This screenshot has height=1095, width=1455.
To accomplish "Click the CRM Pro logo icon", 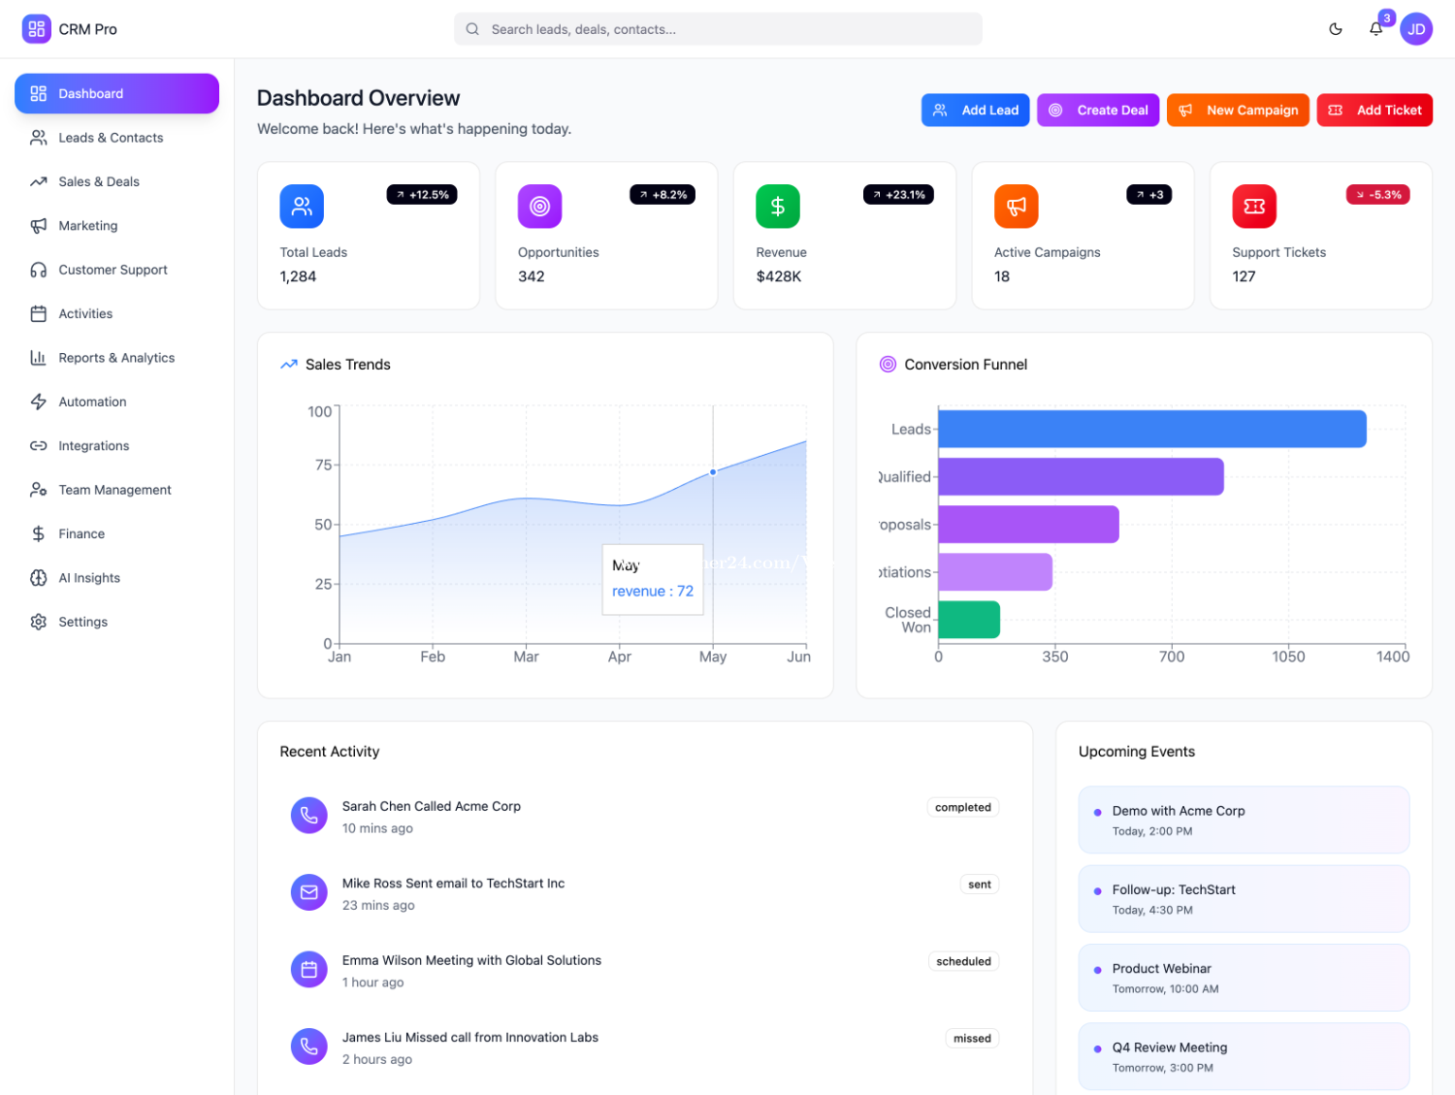I will click(x=36, y=29).
